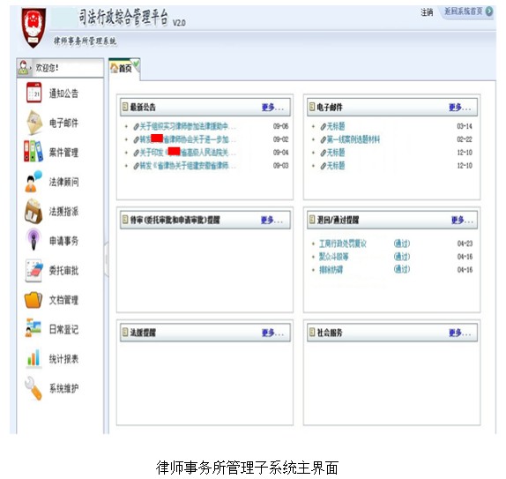Viewport: 506px width, 479px height.
Task: Open the 文档管理 folder icon
Action: [33, 300]
